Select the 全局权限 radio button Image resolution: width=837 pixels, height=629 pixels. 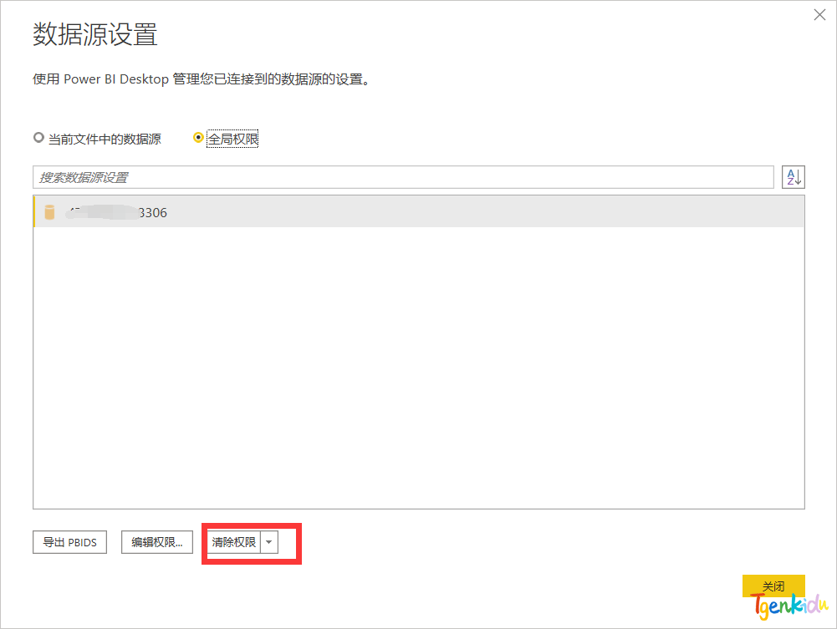(x=198, y=138)
